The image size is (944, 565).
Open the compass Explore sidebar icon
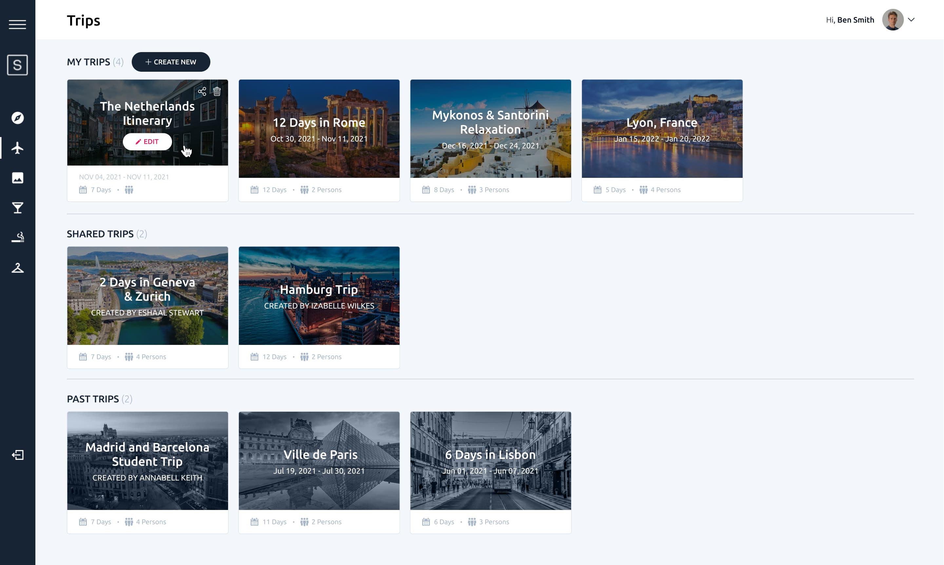[17, 118]
